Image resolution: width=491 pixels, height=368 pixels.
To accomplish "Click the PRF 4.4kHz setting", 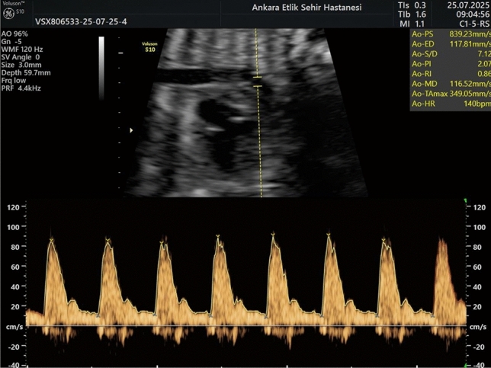I will pos(21,88).
